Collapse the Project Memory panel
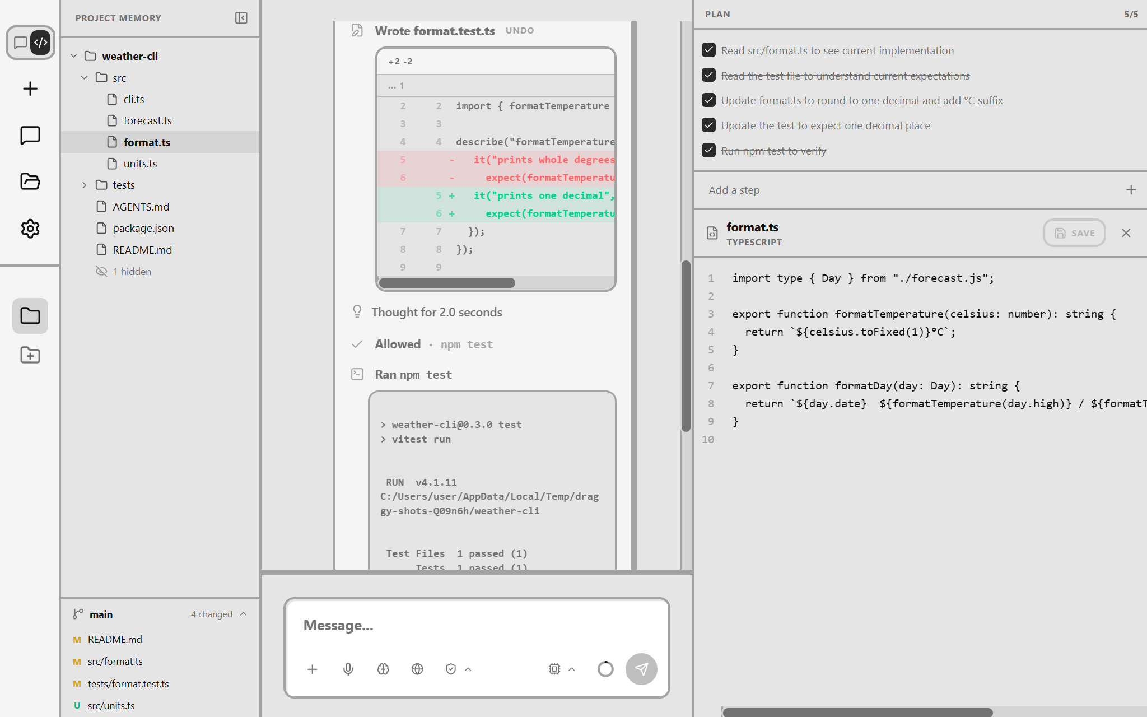Viewport: 1147px width, 717px height. (x=241, y=18)
